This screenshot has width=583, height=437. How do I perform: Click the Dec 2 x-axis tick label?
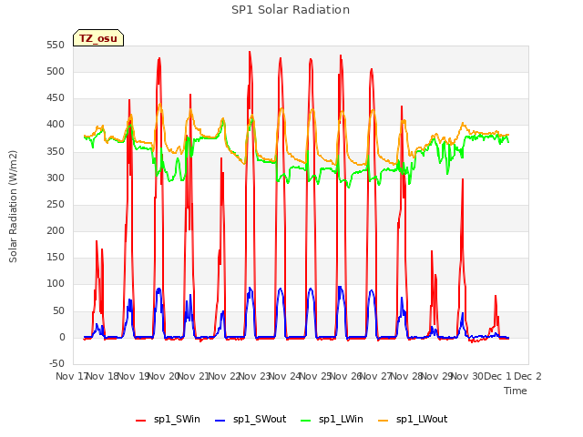[527, 376]
